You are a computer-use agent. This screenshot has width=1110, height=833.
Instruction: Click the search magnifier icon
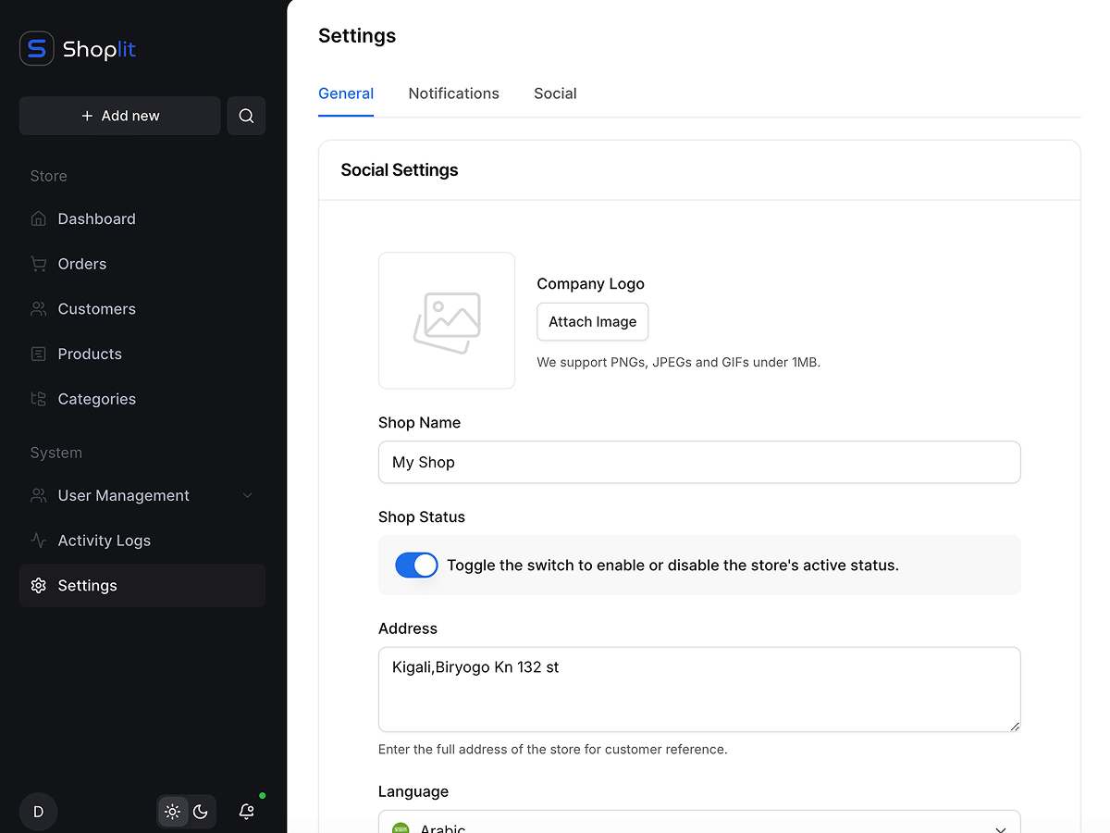coord(246,115)
